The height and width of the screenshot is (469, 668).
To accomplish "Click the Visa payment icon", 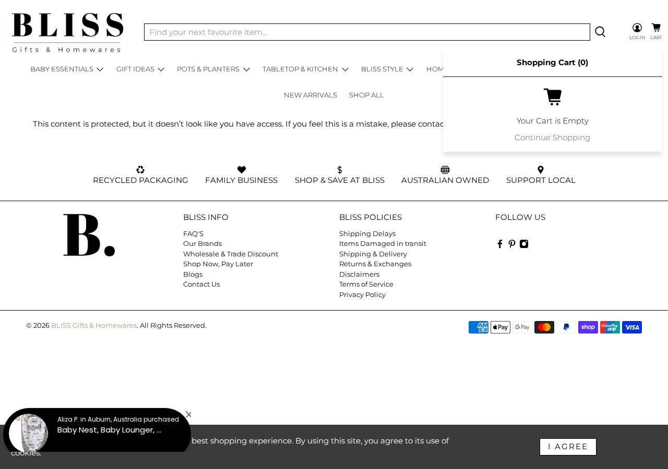I will [x=632, y=327].
